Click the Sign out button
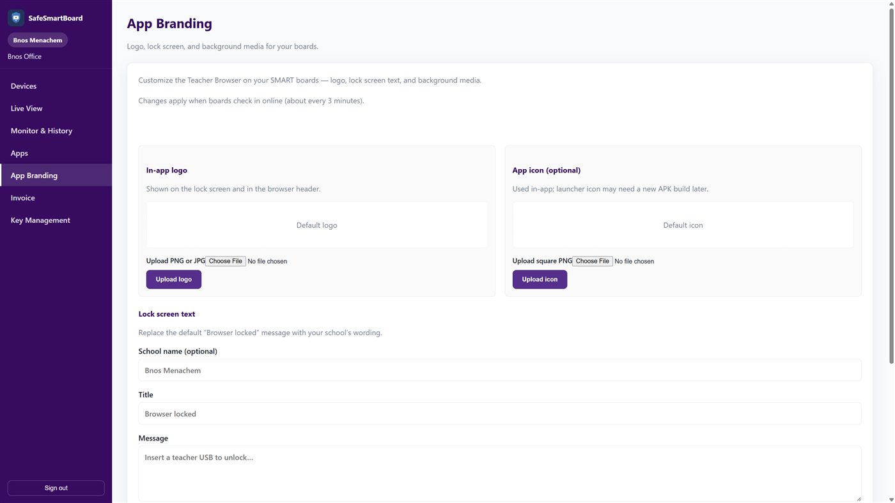Image resolution: width=895 pixels, height=503 pixels. click(x=56, y=488)
